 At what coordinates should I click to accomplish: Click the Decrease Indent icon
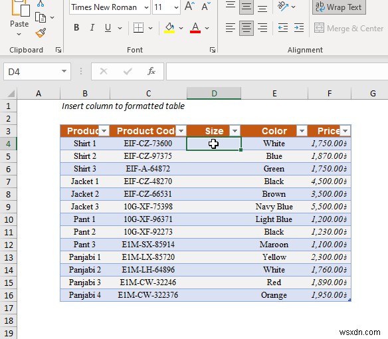[283, 28]
